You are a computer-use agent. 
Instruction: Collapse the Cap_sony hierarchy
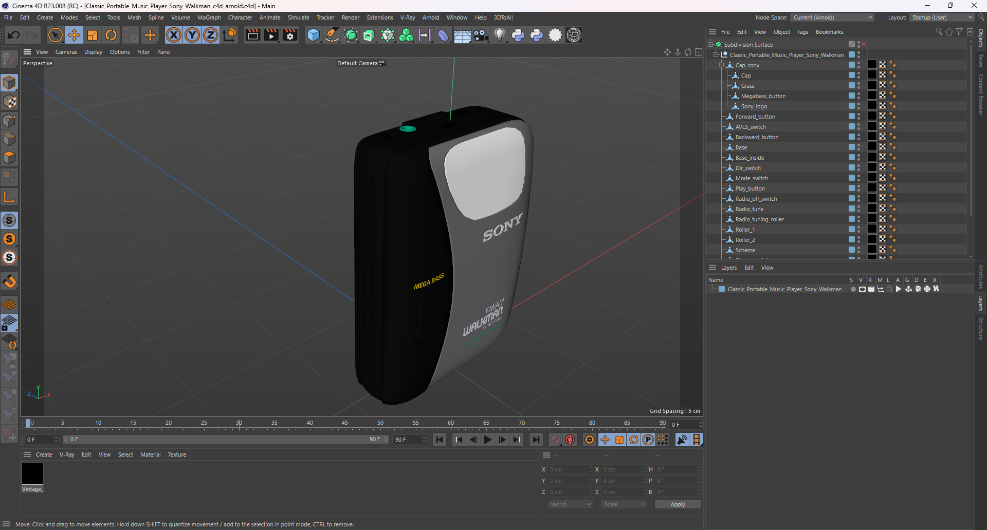pyautogui.click(x=722, y=65)
